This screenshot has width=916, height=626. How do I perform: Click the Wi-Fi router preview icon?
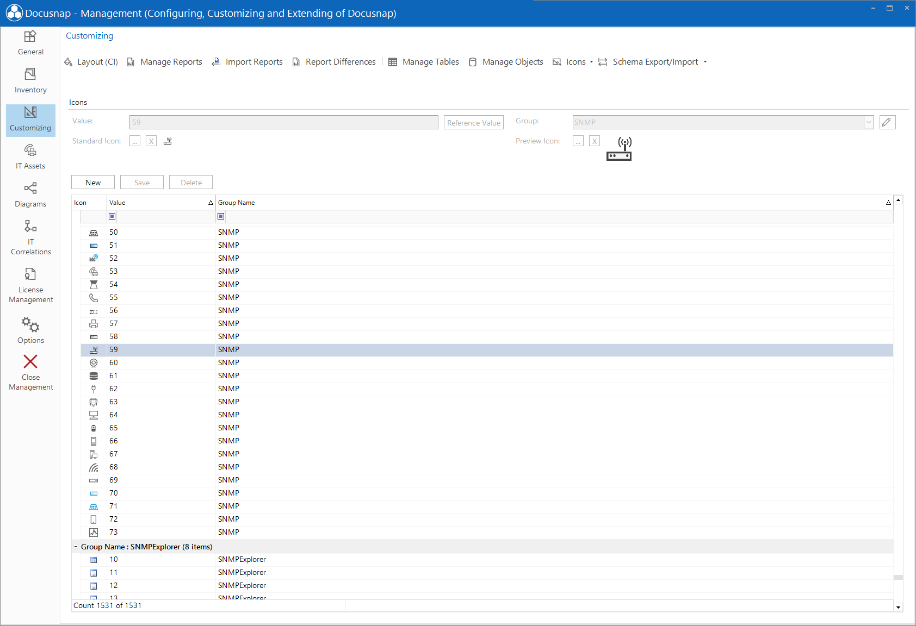(619, 149)
